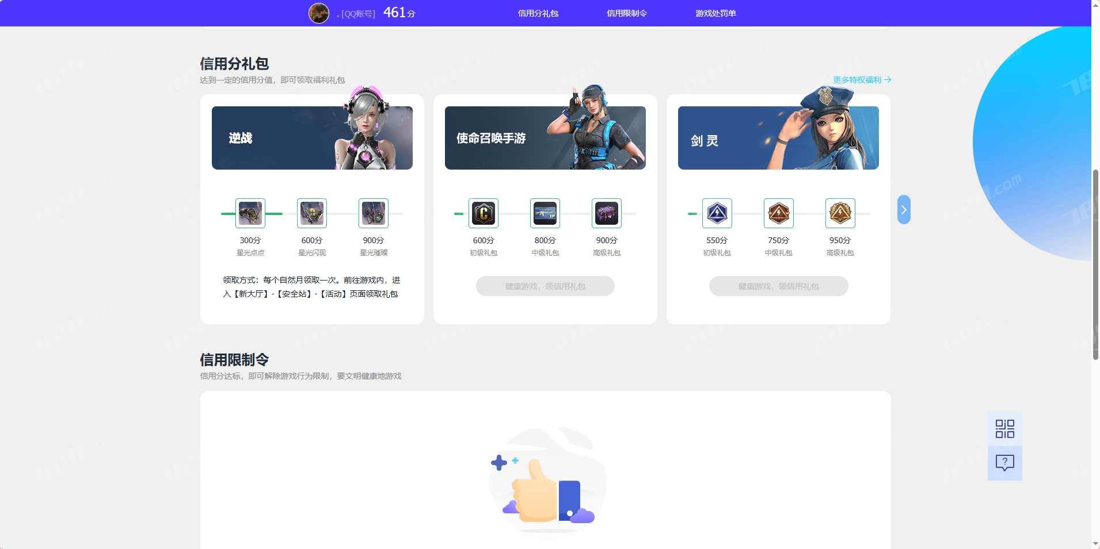Select the 300分 星光点点 reward icon

[250, 213]
